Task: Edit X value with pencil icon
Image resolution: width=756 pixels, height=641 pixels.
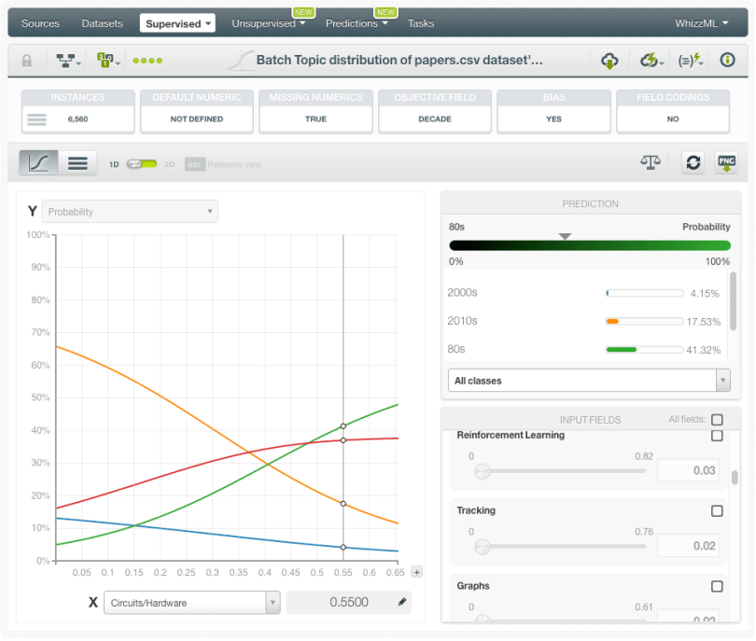Action: [402, 603]
